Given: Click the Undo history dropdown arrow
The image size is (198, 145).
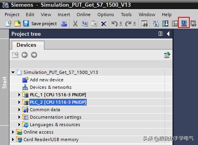Looking at the screenshot, I should [121, 24].
